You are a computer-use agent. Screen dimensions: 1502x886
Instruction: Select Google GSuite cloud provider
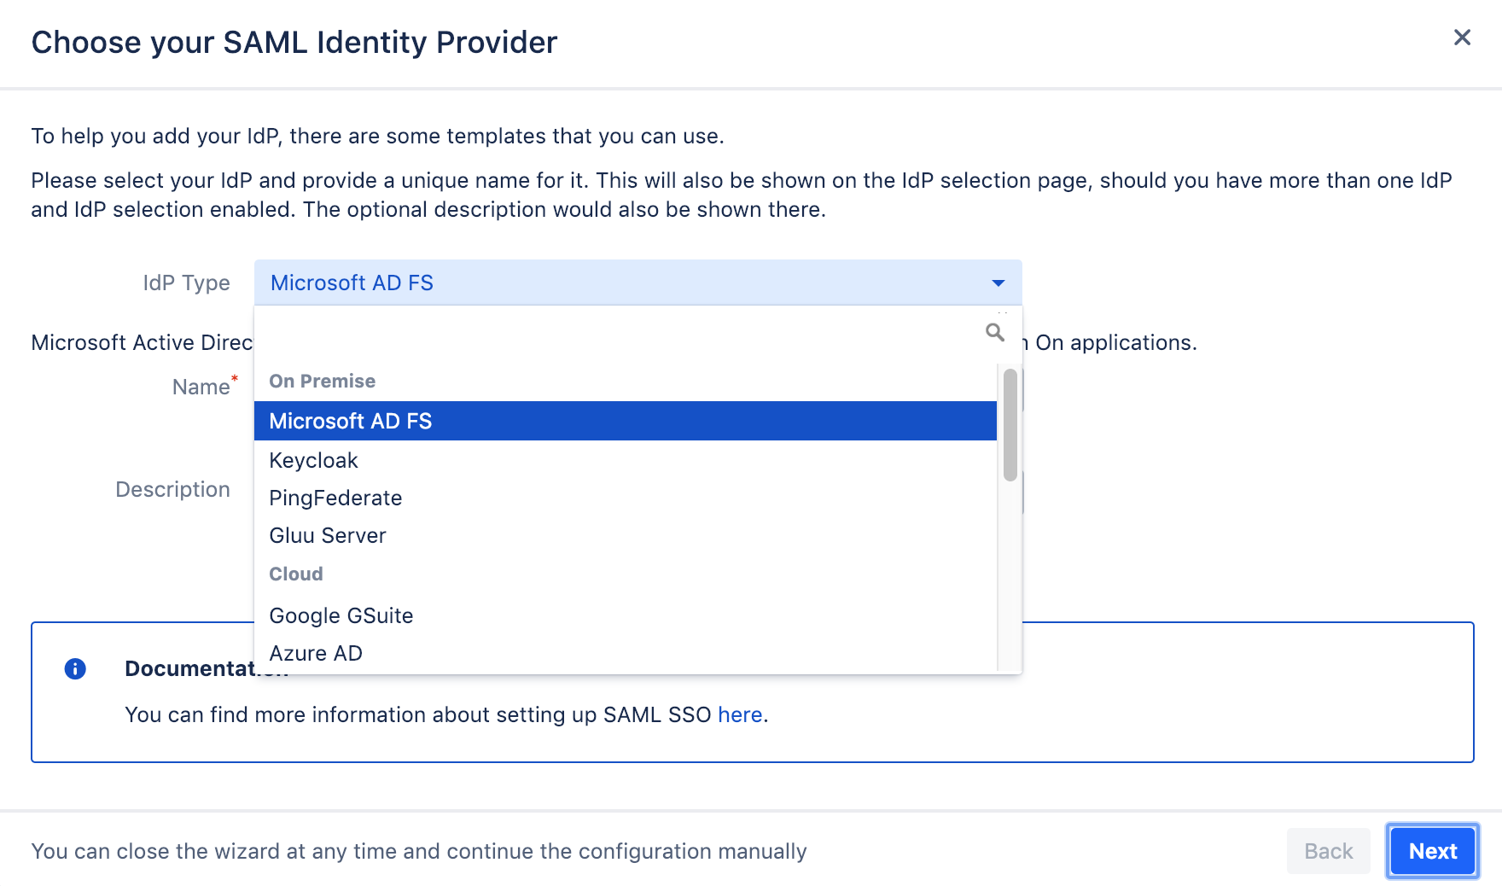625,615
